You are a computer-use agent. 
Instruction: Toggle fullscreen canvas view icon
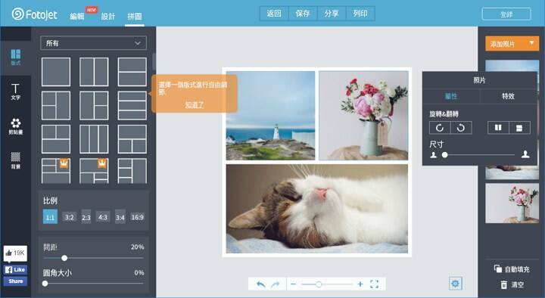(375, 284)
